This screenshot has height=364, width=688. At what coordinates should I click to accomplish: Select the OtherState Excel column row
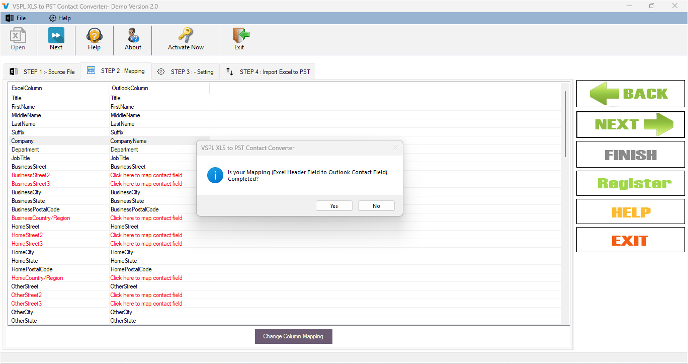pos(24,321)
